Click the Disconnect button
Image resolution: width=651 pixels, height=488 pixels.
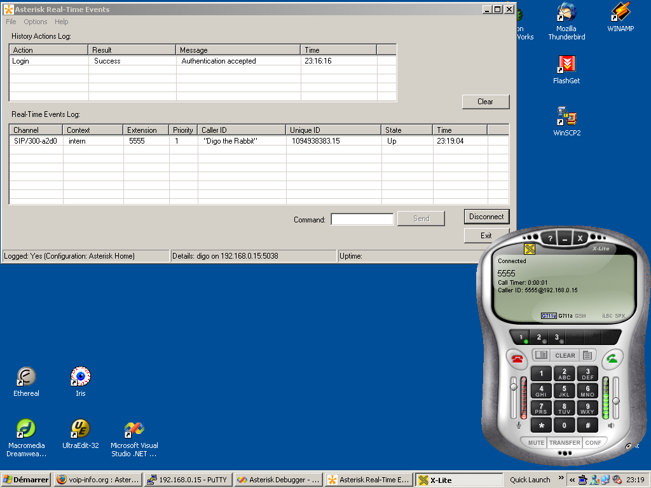click(x=486, y=217)
